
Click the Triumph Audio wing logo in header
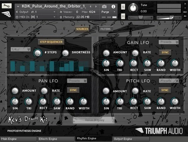pyautogui.click(x=7, y=14)
